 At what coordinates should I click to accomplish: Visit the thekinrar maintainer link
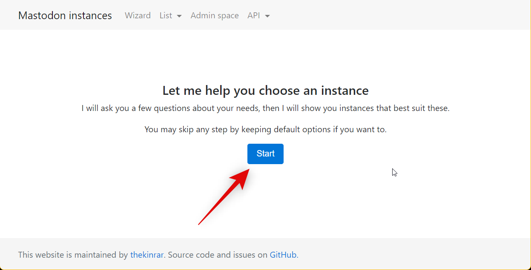[147, 255]
